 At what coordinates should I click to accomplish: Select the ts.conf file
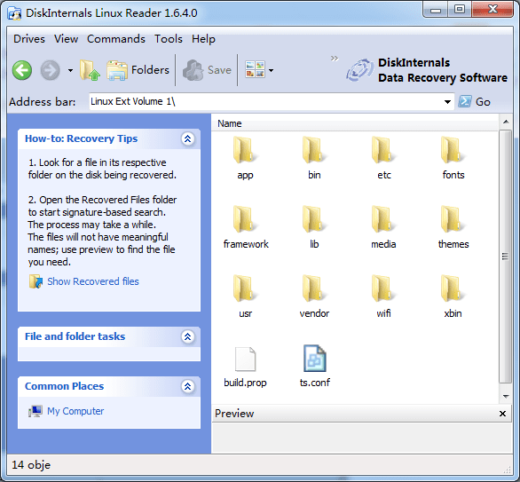[x=314, y=367]
